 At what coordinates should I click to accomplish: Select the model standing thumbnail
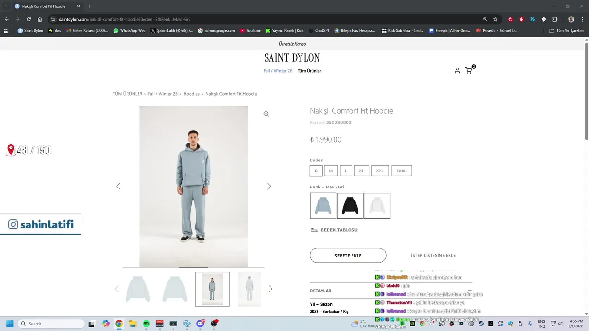pyautogui.click(x=212, y=289)
